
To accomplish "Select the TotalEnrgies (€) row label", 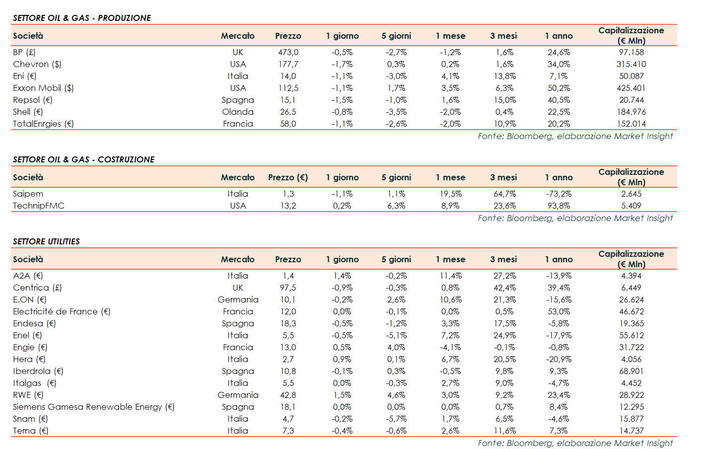I will pos(43,124).
